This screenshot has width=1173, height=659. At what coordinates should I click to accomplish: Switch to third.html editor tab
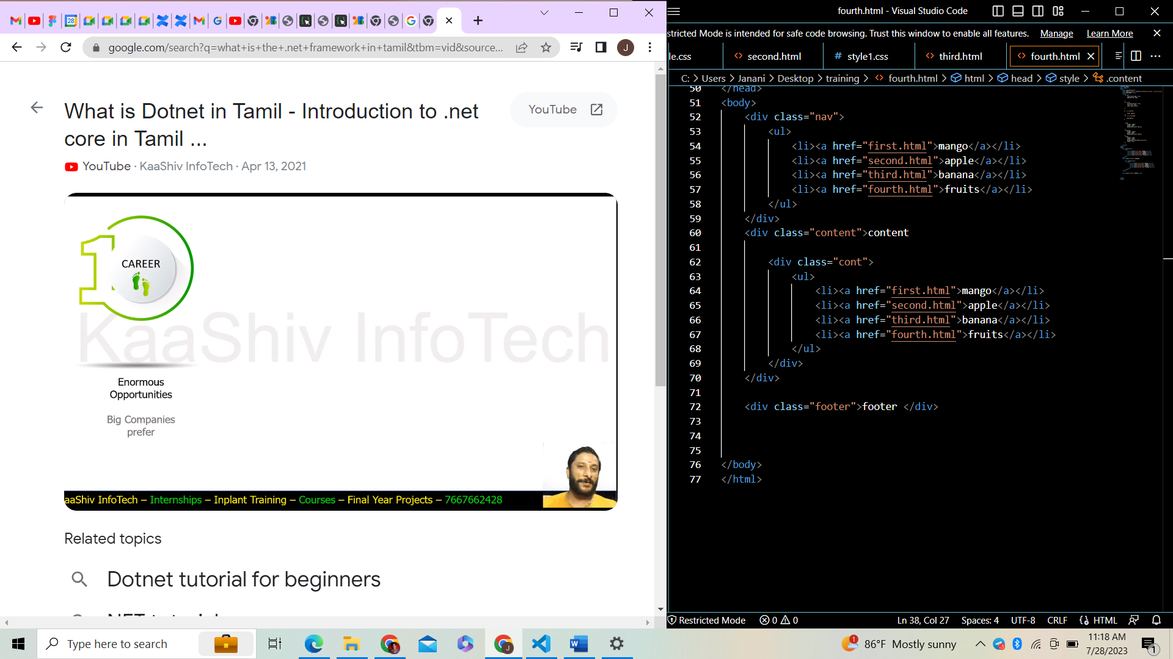tap(960, 56)
